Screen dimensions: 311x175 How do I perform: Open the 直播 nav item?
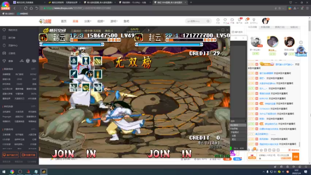tap(75, 21)
